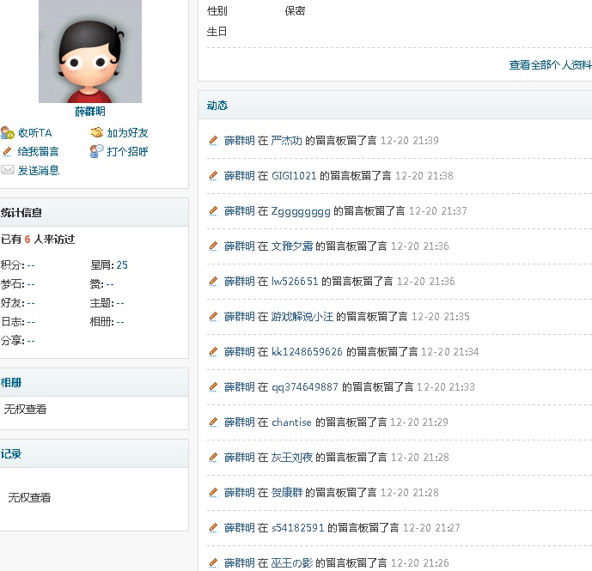Viewport: 592px width, 571px height.
Task: Open qq374649887 user profile link
Action: (305, 387)
